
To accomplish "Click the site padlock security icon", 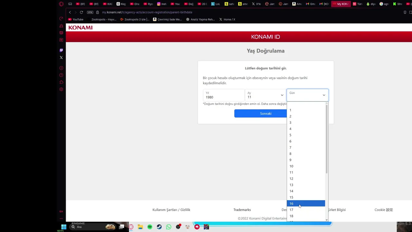I will [98, 12].
